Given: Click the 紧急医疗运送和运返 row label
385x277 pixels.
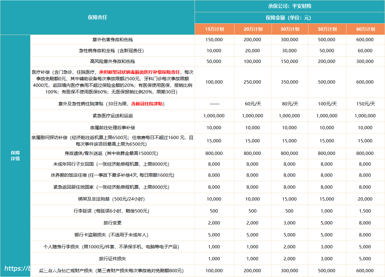Looking at the screenshot, I should 112,116.
